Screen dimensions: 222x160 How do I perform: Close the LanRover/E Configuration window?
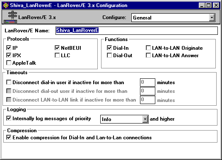(216, 5)
